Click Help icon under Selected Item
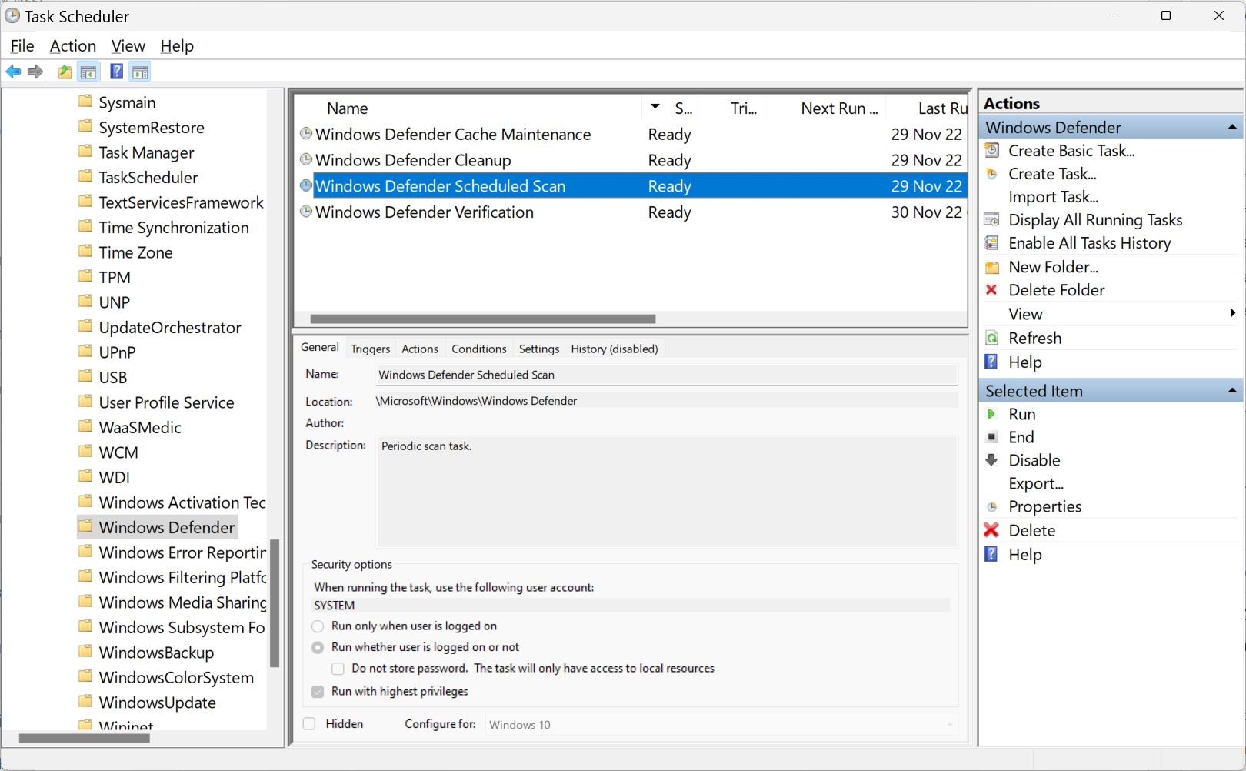The height and width of the screenshot is (771, 1246). coord(992,554)
